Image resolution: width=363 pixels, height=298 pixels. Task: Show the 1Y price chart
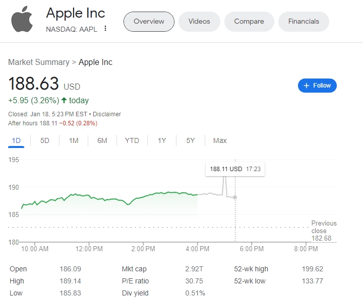click(x=162, y=141)
